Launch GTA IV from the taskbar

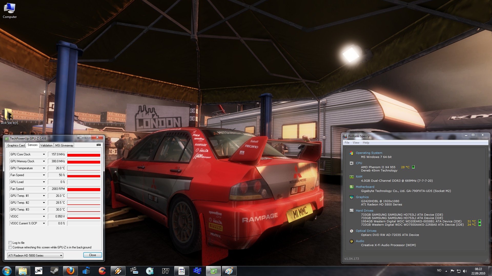(x=166, y=271)
